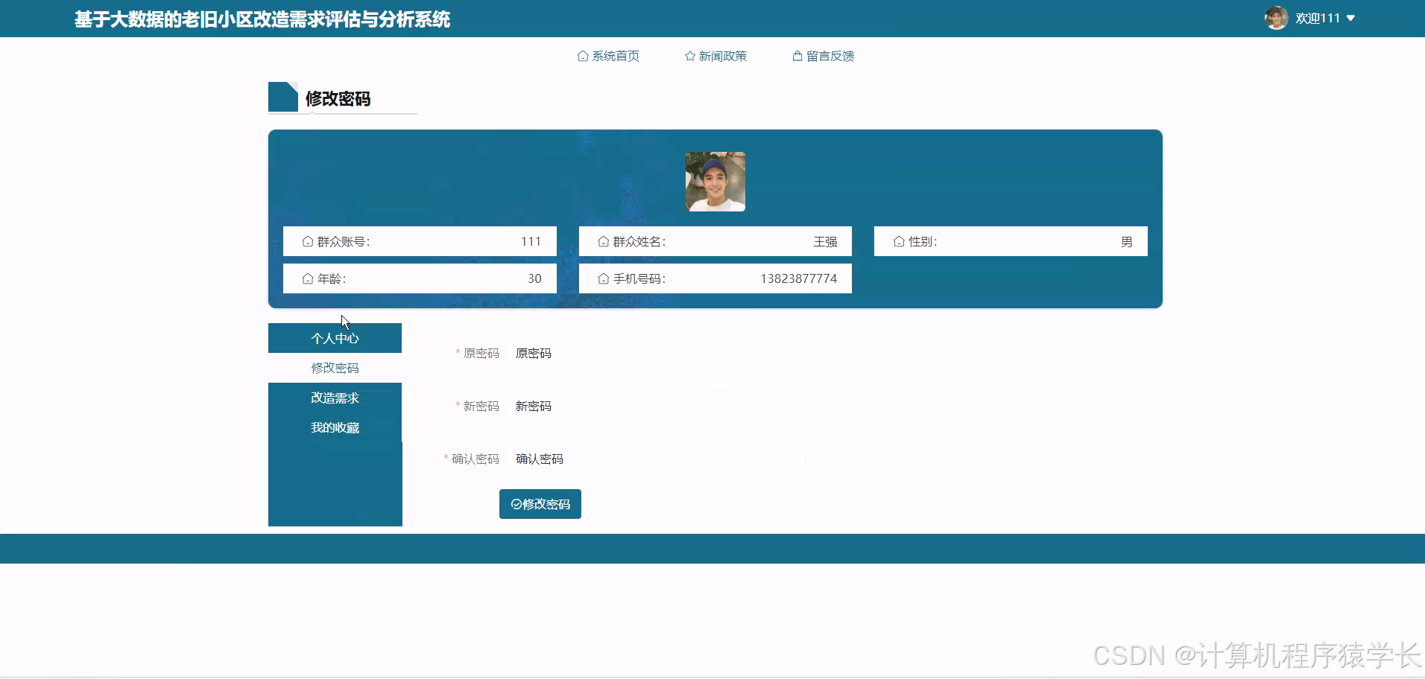Select 我的收藏 in the sidebar
The width and height of the screenshot is (1425, 679).
point(335,427)
